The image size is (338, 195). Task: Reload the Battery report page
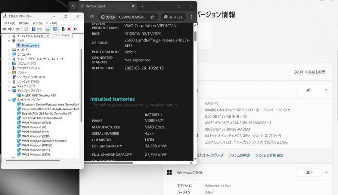click(92, 17)
